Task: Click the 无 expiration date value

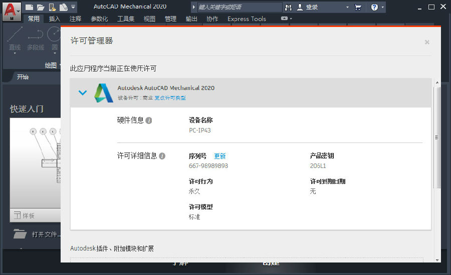Action: pyautogui.click(x=313, y=191)
